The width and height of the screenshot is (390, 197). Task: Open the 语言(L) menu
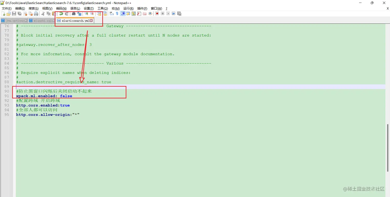tap(75, 8)
